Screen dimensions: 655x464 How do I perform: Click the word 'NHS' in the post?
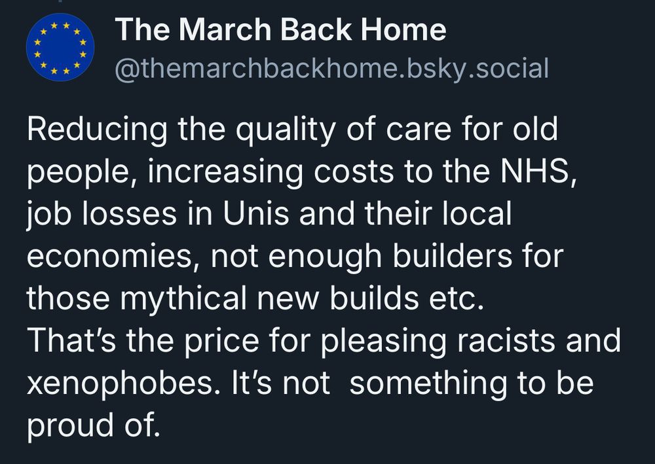click(536, 171)
